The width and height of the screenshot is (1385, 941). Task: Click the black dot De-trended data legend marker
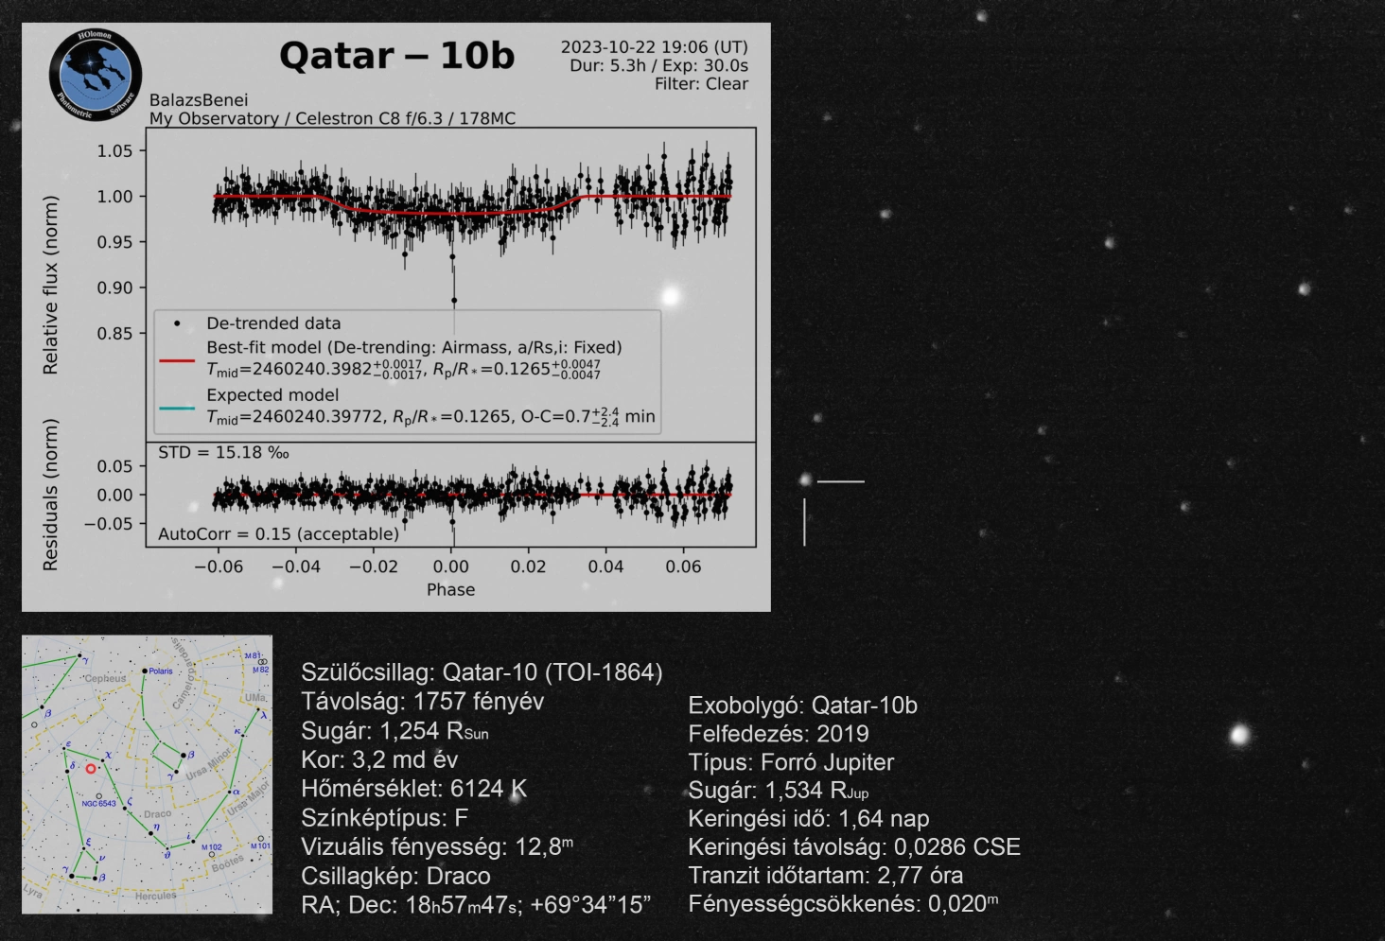(176, 323)
